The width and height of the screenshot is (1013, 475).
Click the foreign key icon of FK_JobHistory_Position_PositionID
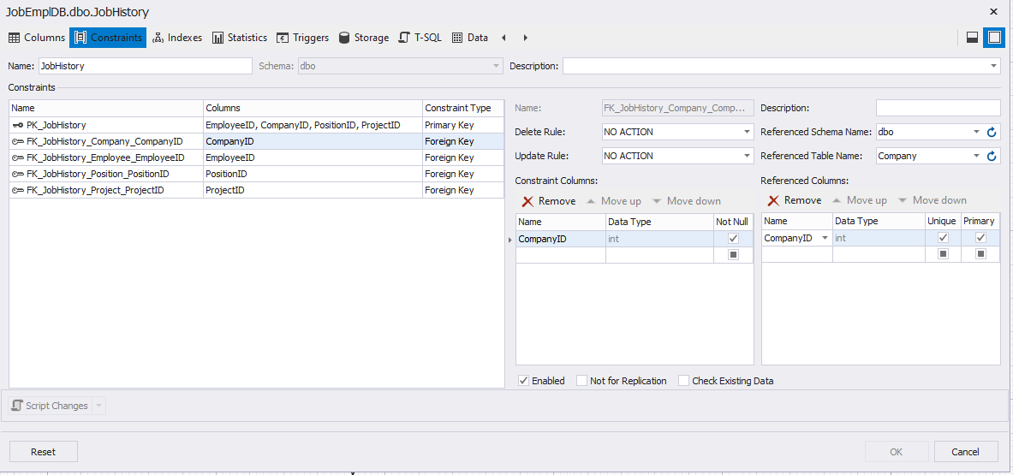(x=18, y=175)
